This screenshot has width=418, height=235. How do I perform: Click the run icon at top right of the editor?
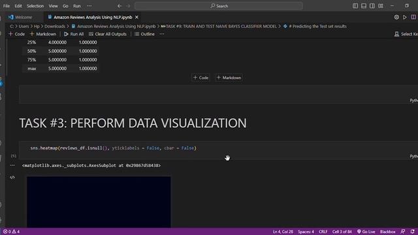[405, 17]
